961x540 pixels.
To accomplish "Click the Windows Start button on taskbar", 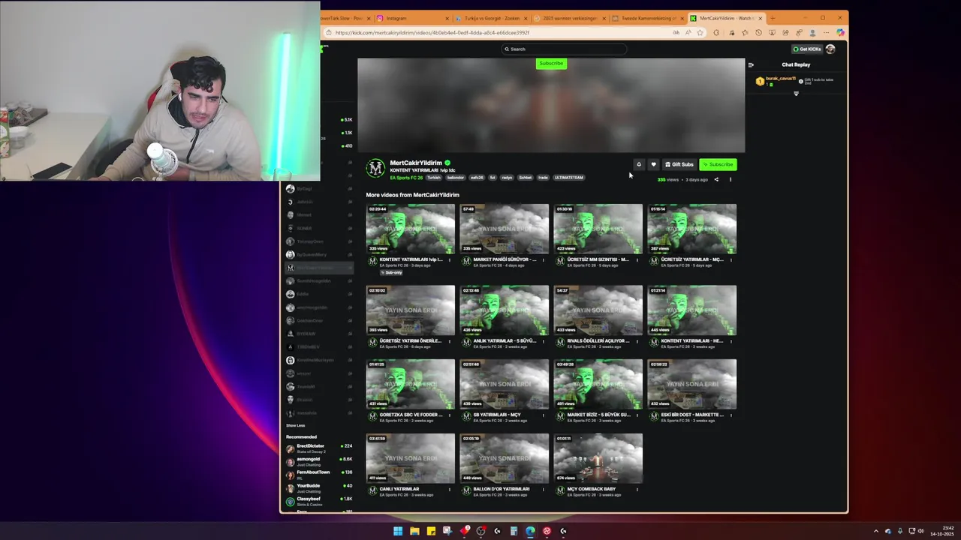I will [x=398, y=531].
